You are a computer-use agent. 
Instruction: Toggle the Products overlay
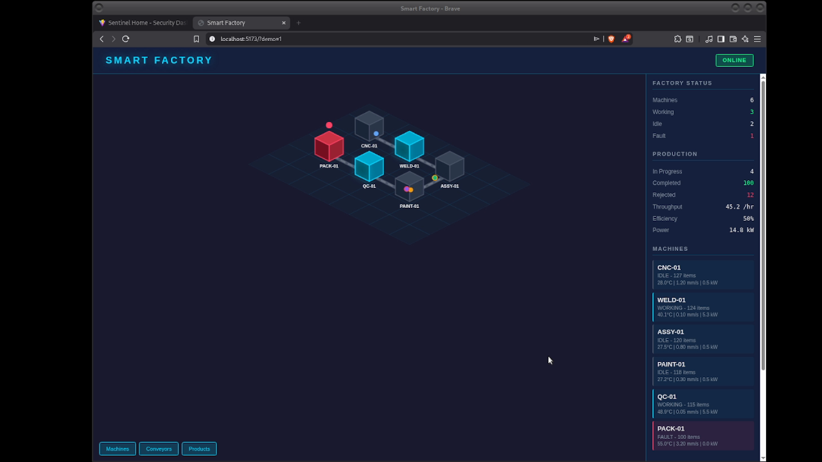click(x=199, y=449)
